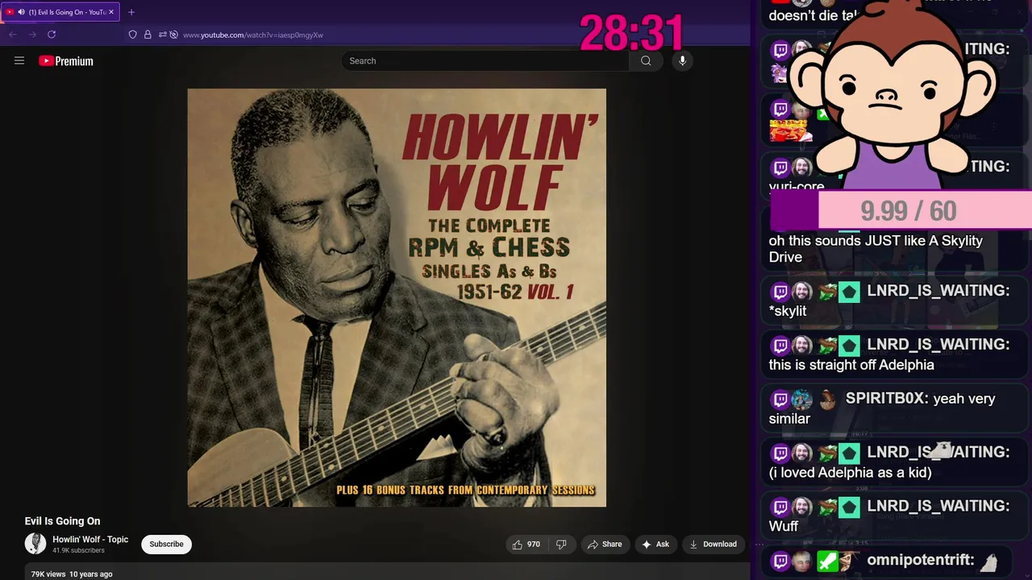
Task: Click Twitch icon beside omnipotentrift message
Action: [780, 561]
